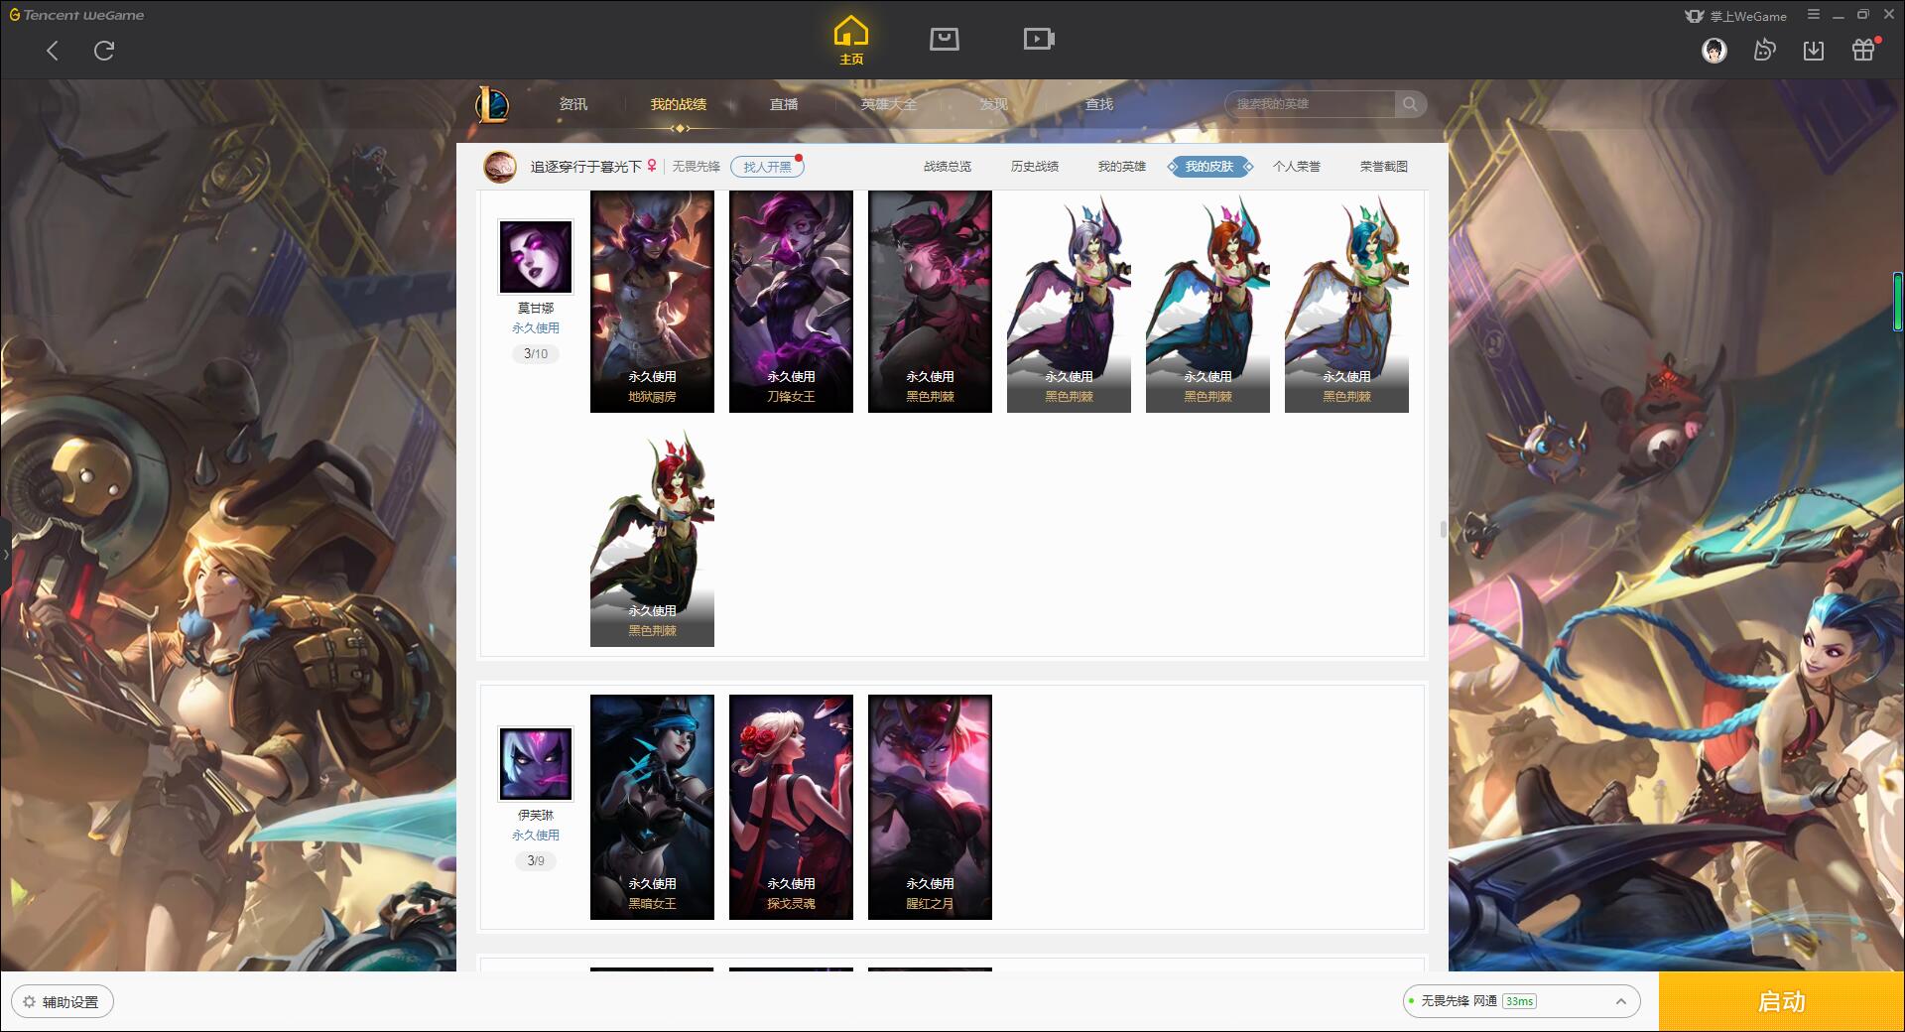Open the 探戈灵魂 skin card

point(791,807)
